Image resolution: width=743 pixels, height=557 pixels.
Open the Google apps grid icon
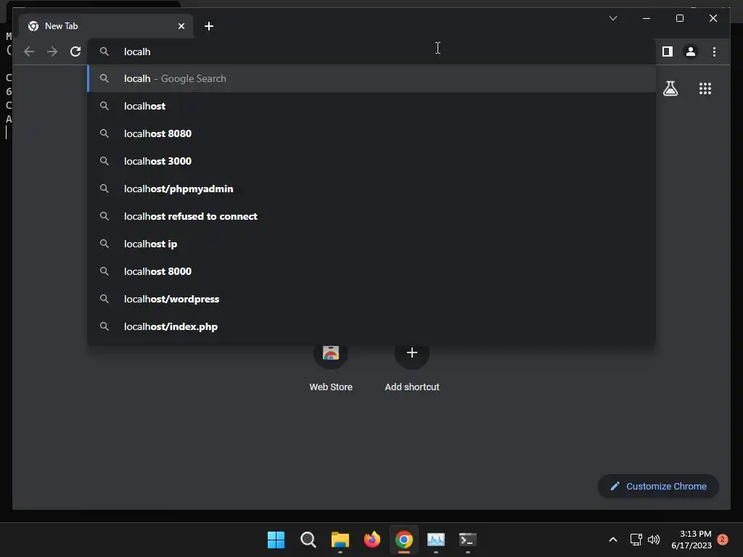point(705,88)
